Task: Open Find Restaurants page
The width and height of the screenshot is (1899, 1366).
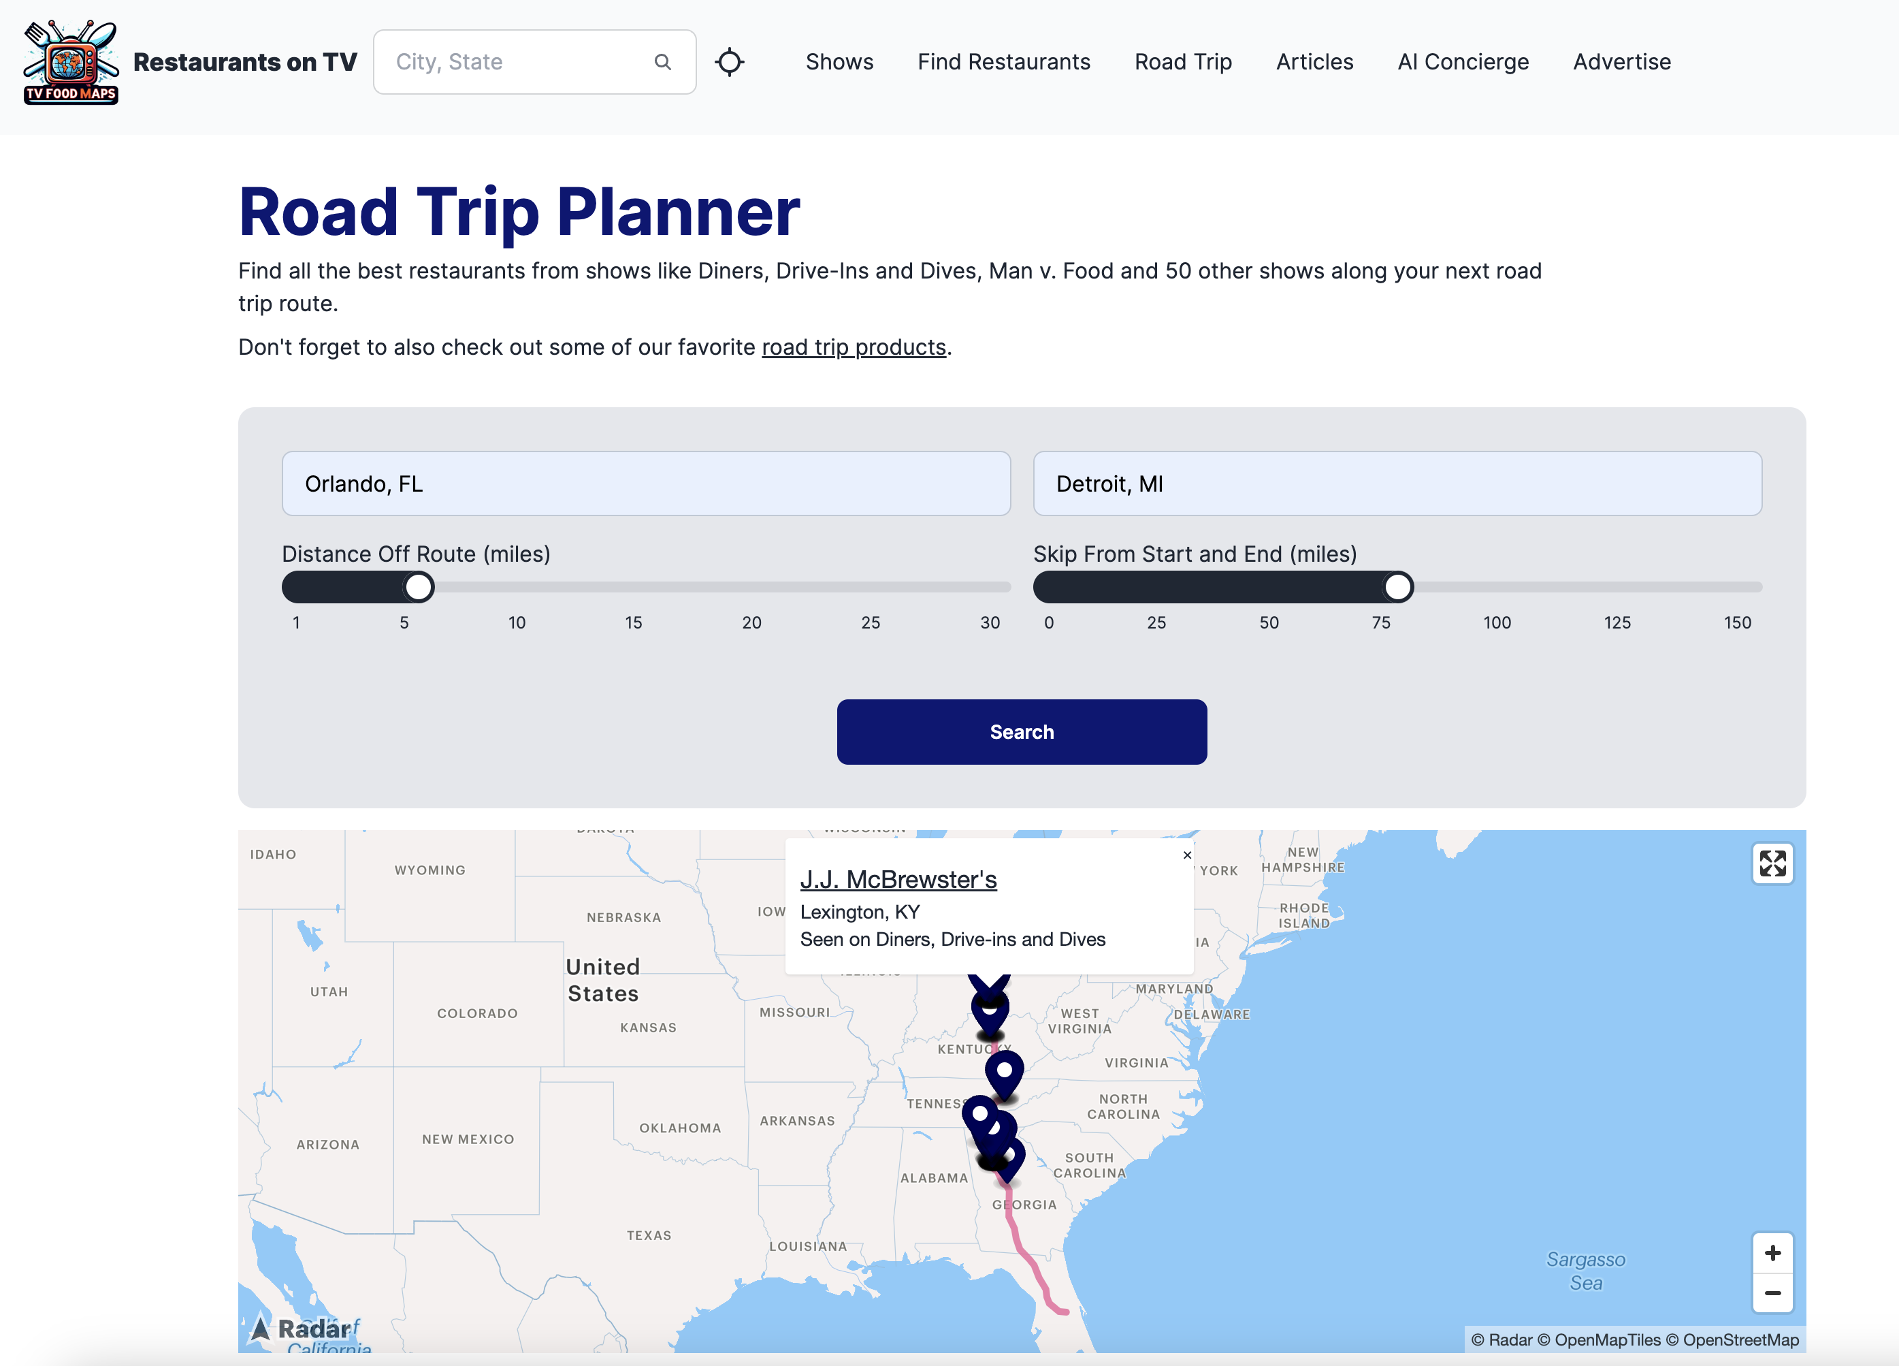Action: tap(1003, 62)
